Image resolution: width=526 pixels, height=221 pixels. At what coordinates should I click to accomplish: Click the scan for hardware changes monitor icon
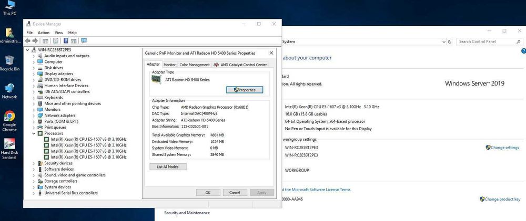[84, 40]
